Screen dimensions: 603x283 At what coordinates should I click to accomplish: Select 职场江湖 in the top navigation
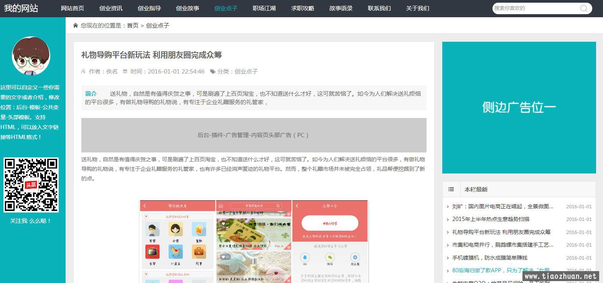click(x=264, y=8)
